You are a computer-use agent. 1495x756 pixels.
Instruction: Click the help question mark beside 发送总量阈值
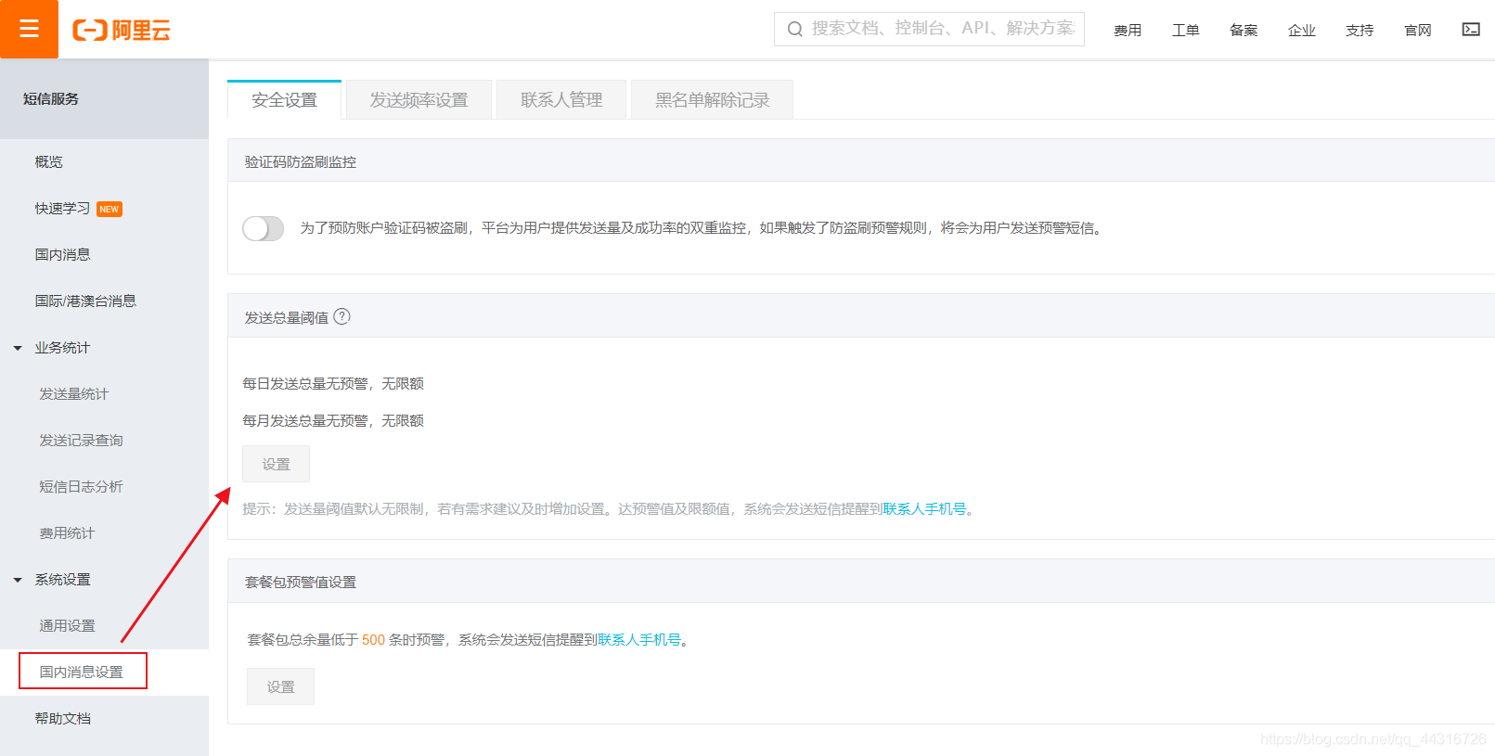pyautogui.click(x=342, y=316)
